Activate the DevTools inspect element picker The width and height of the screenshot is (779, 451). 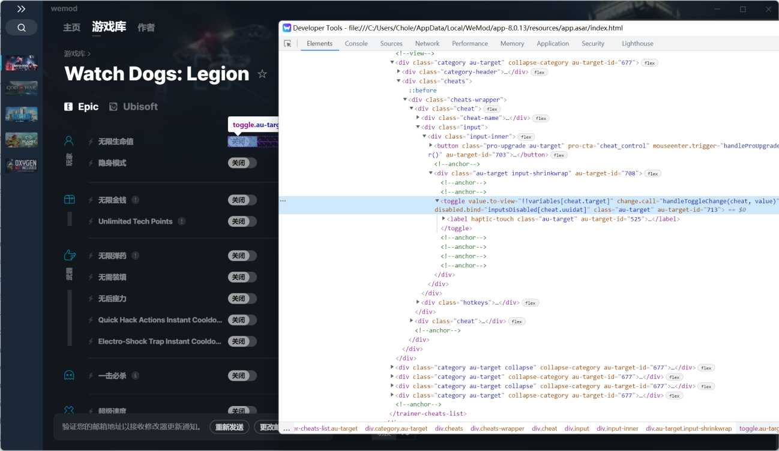tap(287, 44)
